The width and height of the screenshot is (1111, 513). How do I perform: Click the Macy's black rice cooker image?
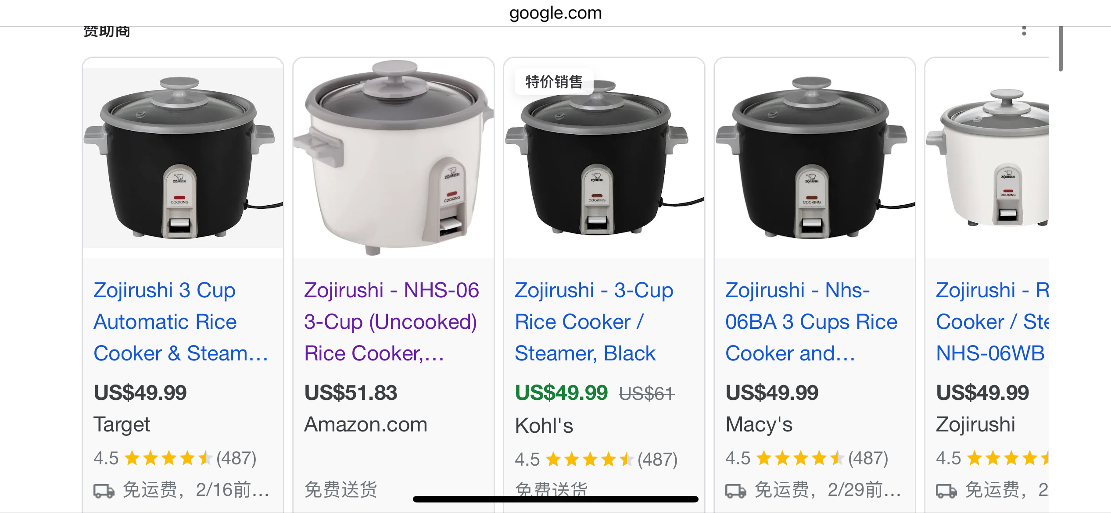click(x=814, y=158)
